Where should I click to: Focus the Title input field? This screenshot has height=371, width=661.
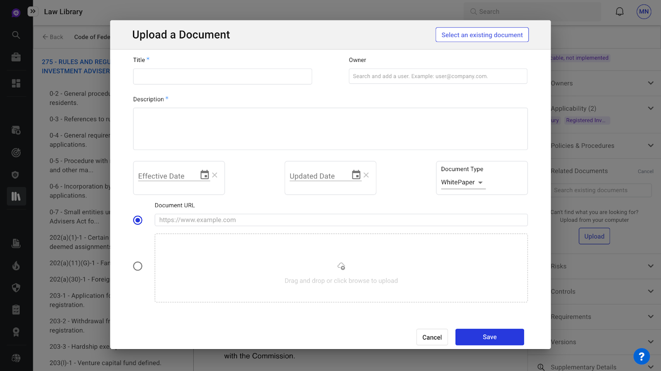[222, 76]
